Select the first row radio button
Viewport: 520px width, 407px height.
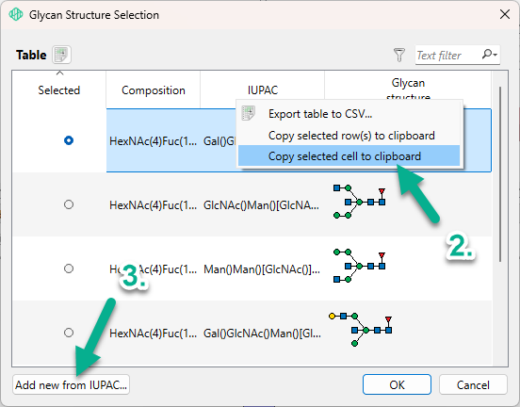[x=69, y=140]
